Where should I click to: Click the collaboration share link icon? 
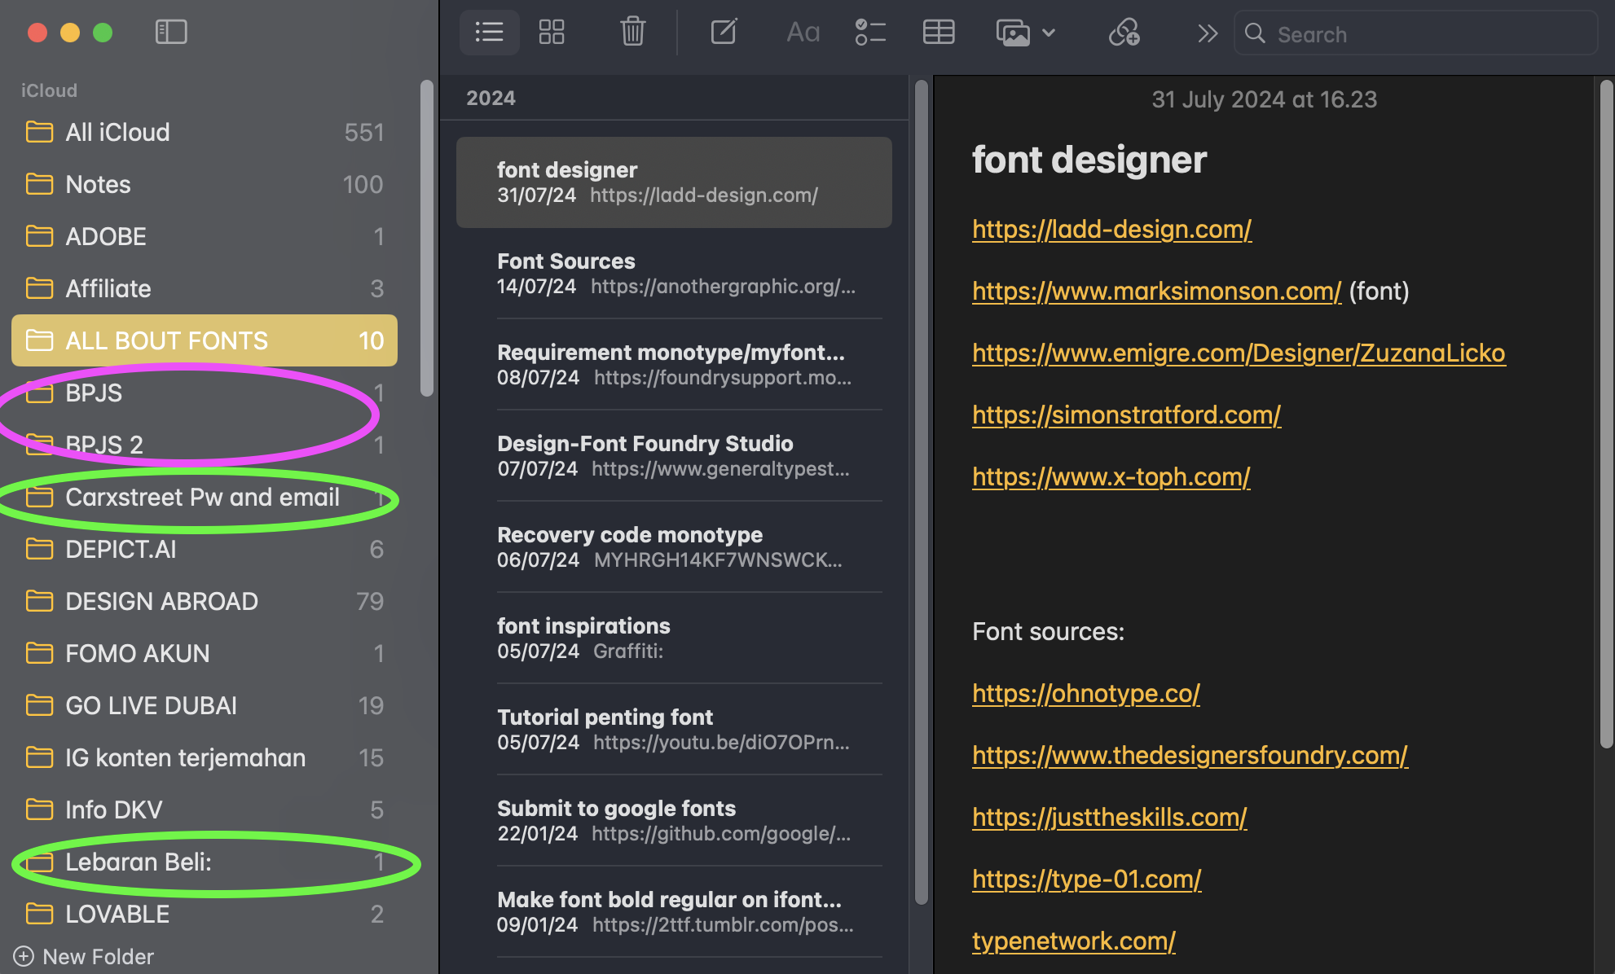click(1124, 33)
